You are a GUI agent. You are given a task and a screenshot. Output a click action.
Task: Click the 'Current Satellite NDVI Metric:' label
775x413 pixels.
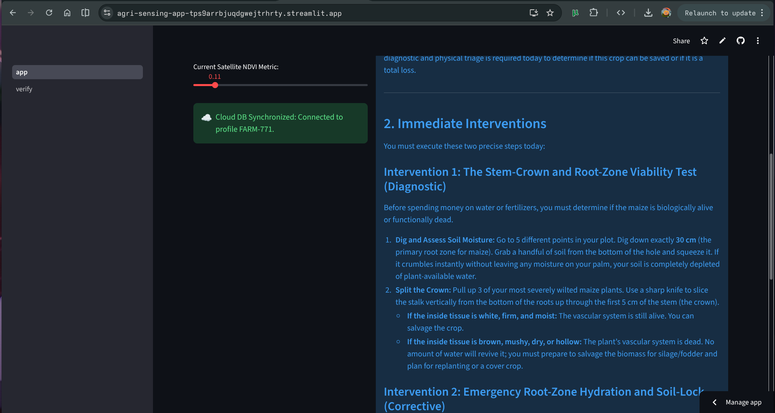click(236, 67)
